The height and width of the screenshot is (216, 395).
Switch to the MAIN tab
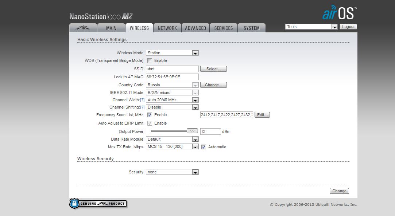pos(111,28)
